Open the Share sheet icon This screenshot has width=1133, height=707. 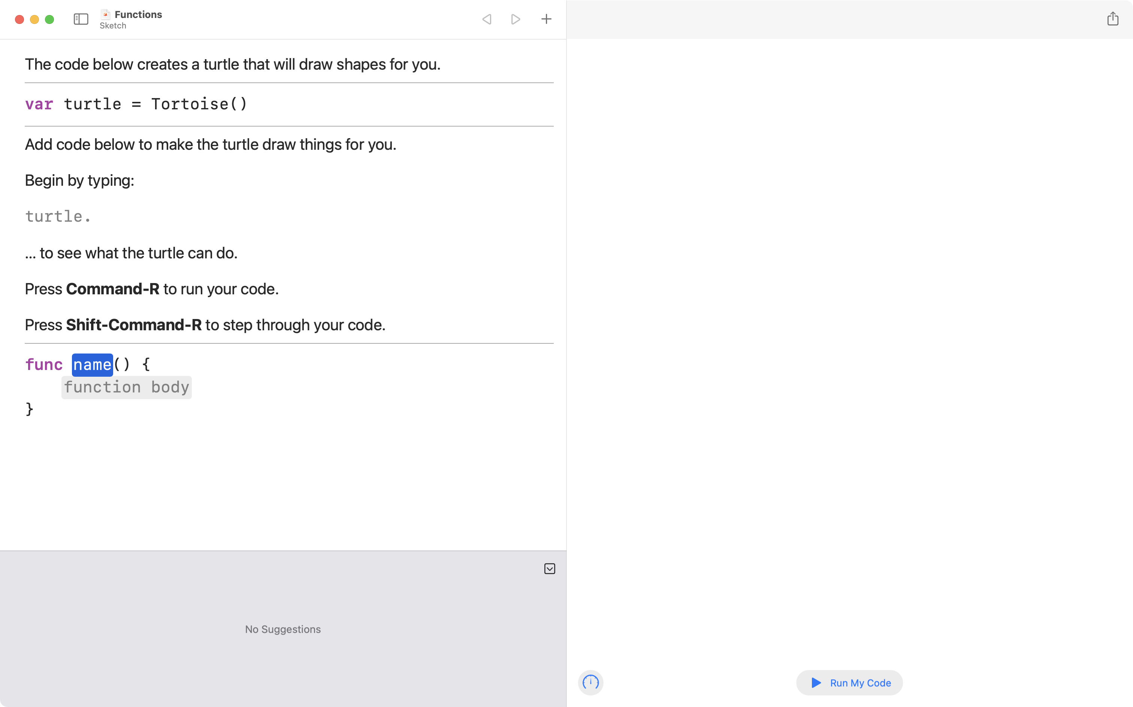tap(1114, 19)
